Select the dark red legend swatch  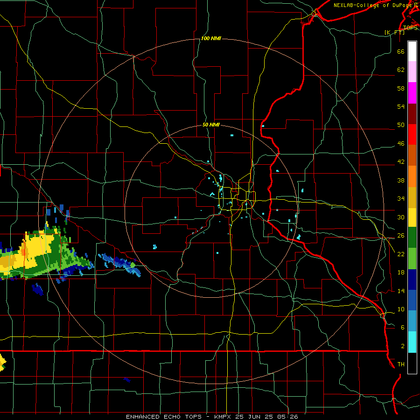click(x=412, y=114)
